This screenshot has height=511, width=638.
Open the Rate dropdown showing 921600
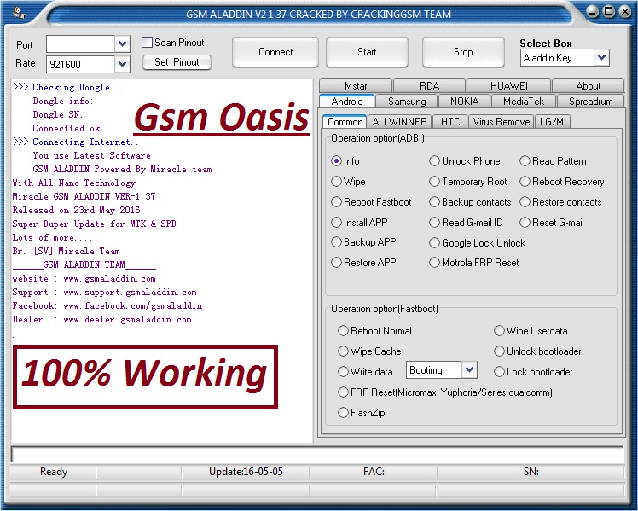[x=122, y=64]
